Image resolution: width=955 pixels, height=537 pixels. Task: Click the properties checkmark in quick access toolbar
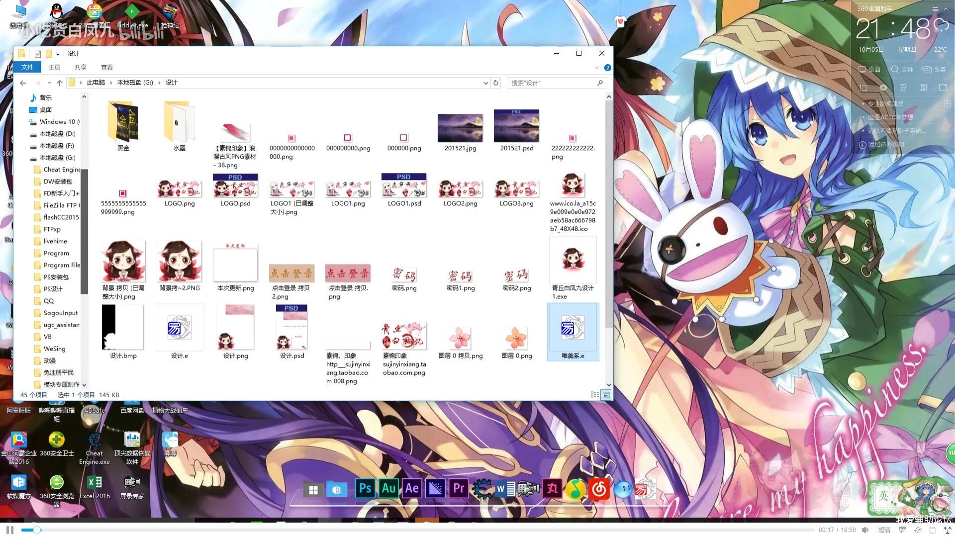(x=38, y=53)
